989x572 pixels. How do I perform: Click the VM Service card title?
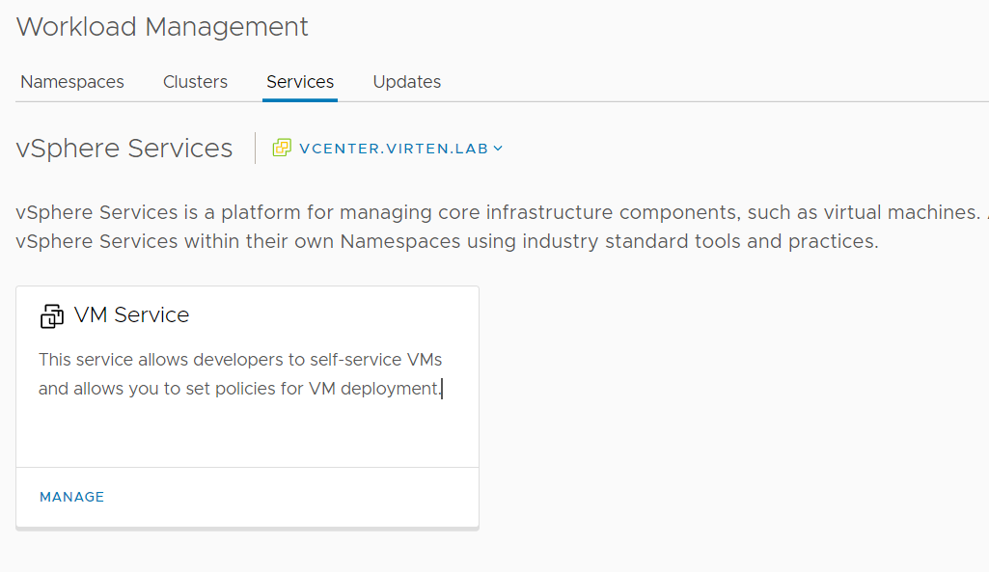coord(131,314)
